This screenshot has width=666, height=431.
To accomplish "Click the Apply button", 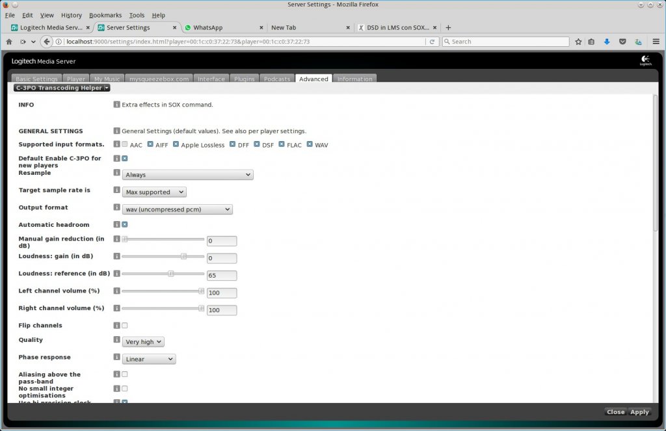I will tap(639, 412).
